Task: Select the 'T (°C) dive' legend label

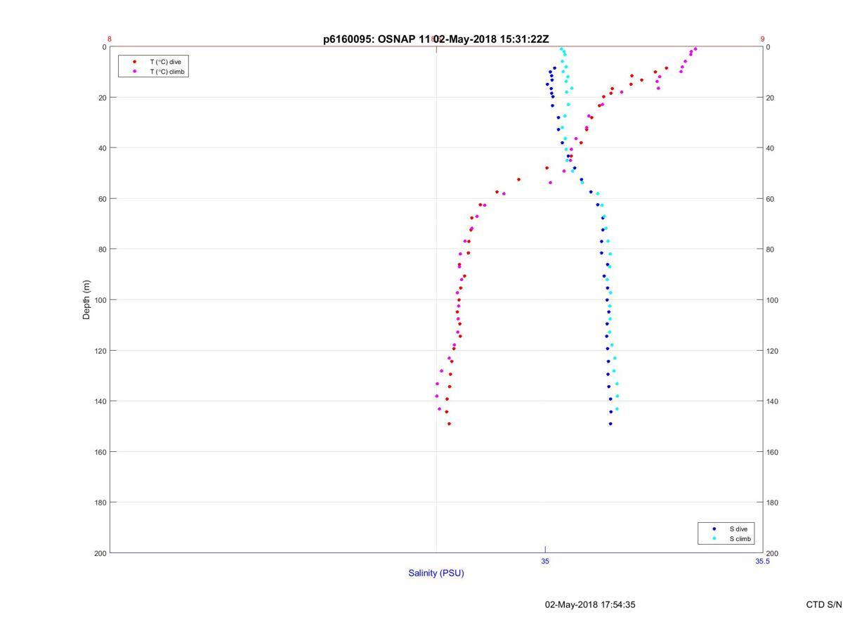Action: click(165, 62)
